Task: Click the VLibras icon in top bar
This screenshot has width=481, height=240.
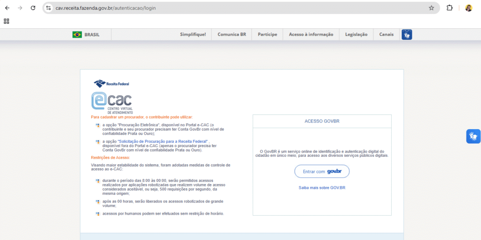Action: coord(407,34)
